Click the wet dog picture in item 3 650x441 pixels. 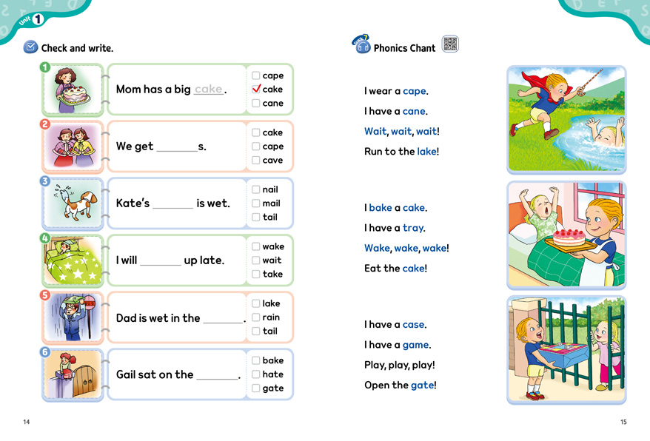click(73, 203)
